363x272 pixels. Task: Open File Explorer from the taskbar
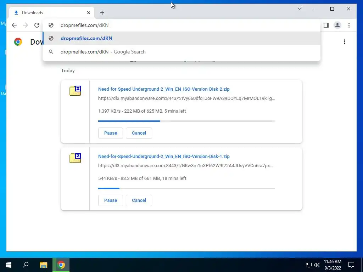[43, 265]
